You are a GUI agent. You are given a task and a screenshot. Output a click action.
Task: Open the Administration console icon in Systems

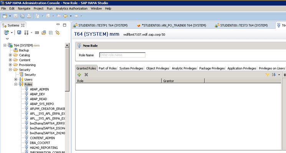click(x=19, y=33)
